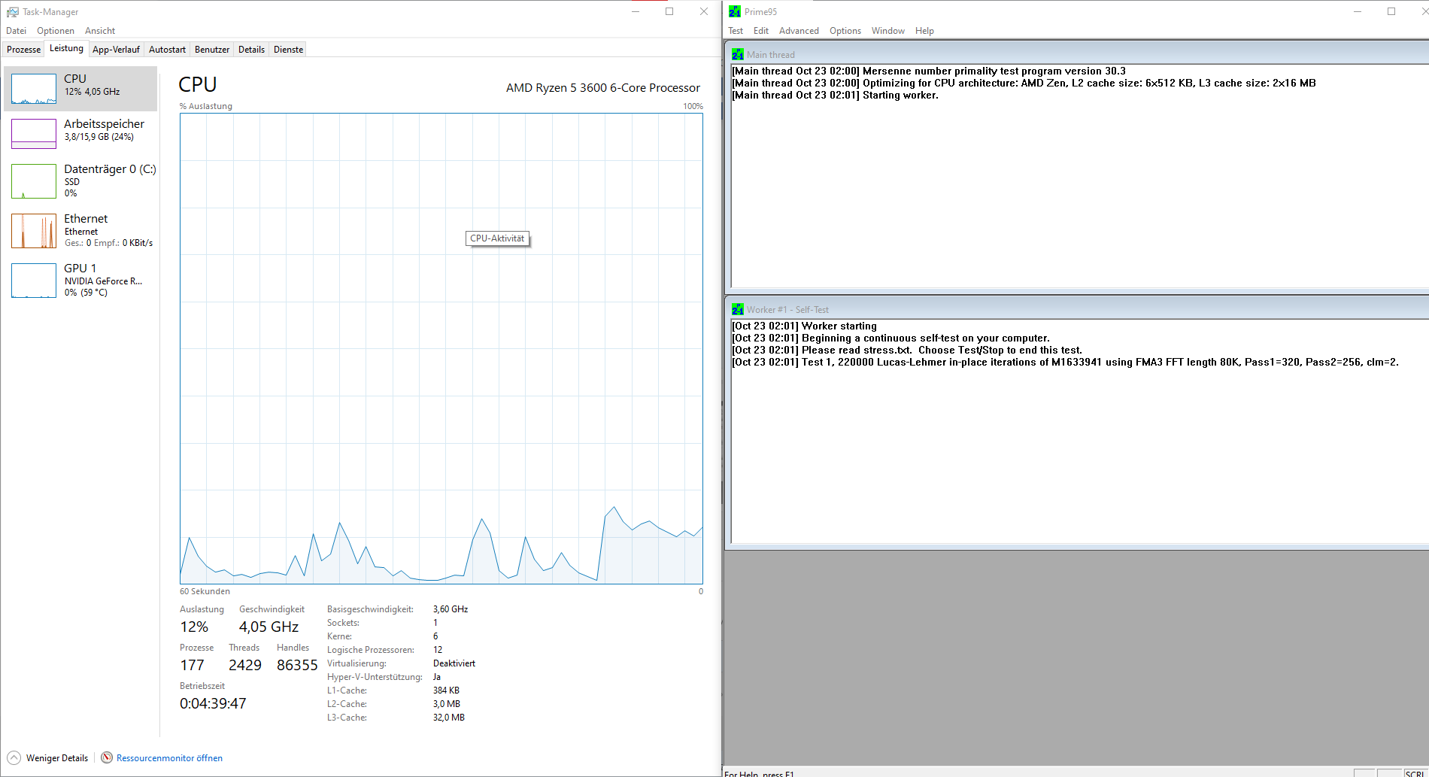Switch to the Dienste tab
Screen dimensions: 1429x777
(x=288, y=50)
